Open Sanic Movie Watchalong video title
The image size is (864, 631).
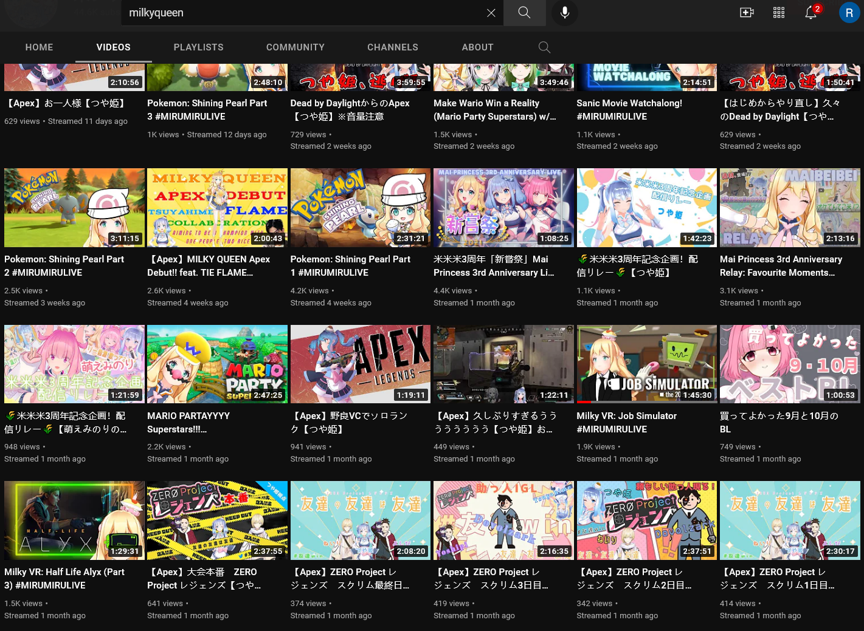629,110
